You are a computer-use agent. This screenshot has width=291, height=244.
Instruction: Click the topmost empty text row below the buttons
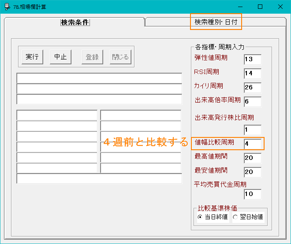click(99, 78)
